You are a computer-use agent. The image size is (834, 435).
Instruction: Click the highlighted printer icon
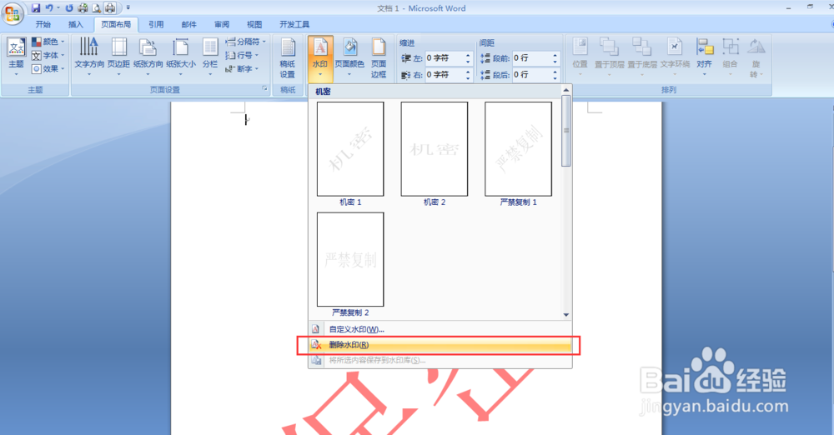point(109,8)
